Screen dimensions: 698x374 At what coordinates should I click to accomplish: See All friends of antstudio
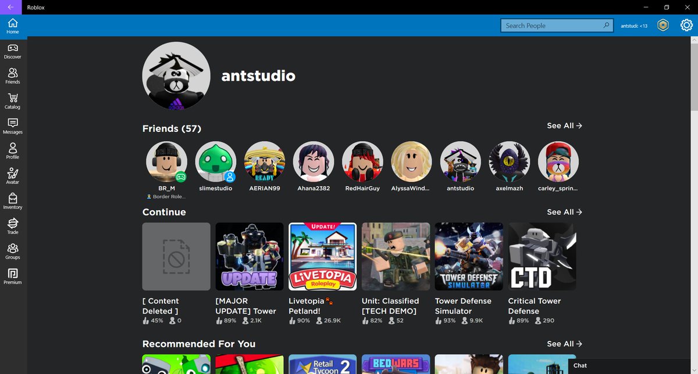(x=563, y=125)
